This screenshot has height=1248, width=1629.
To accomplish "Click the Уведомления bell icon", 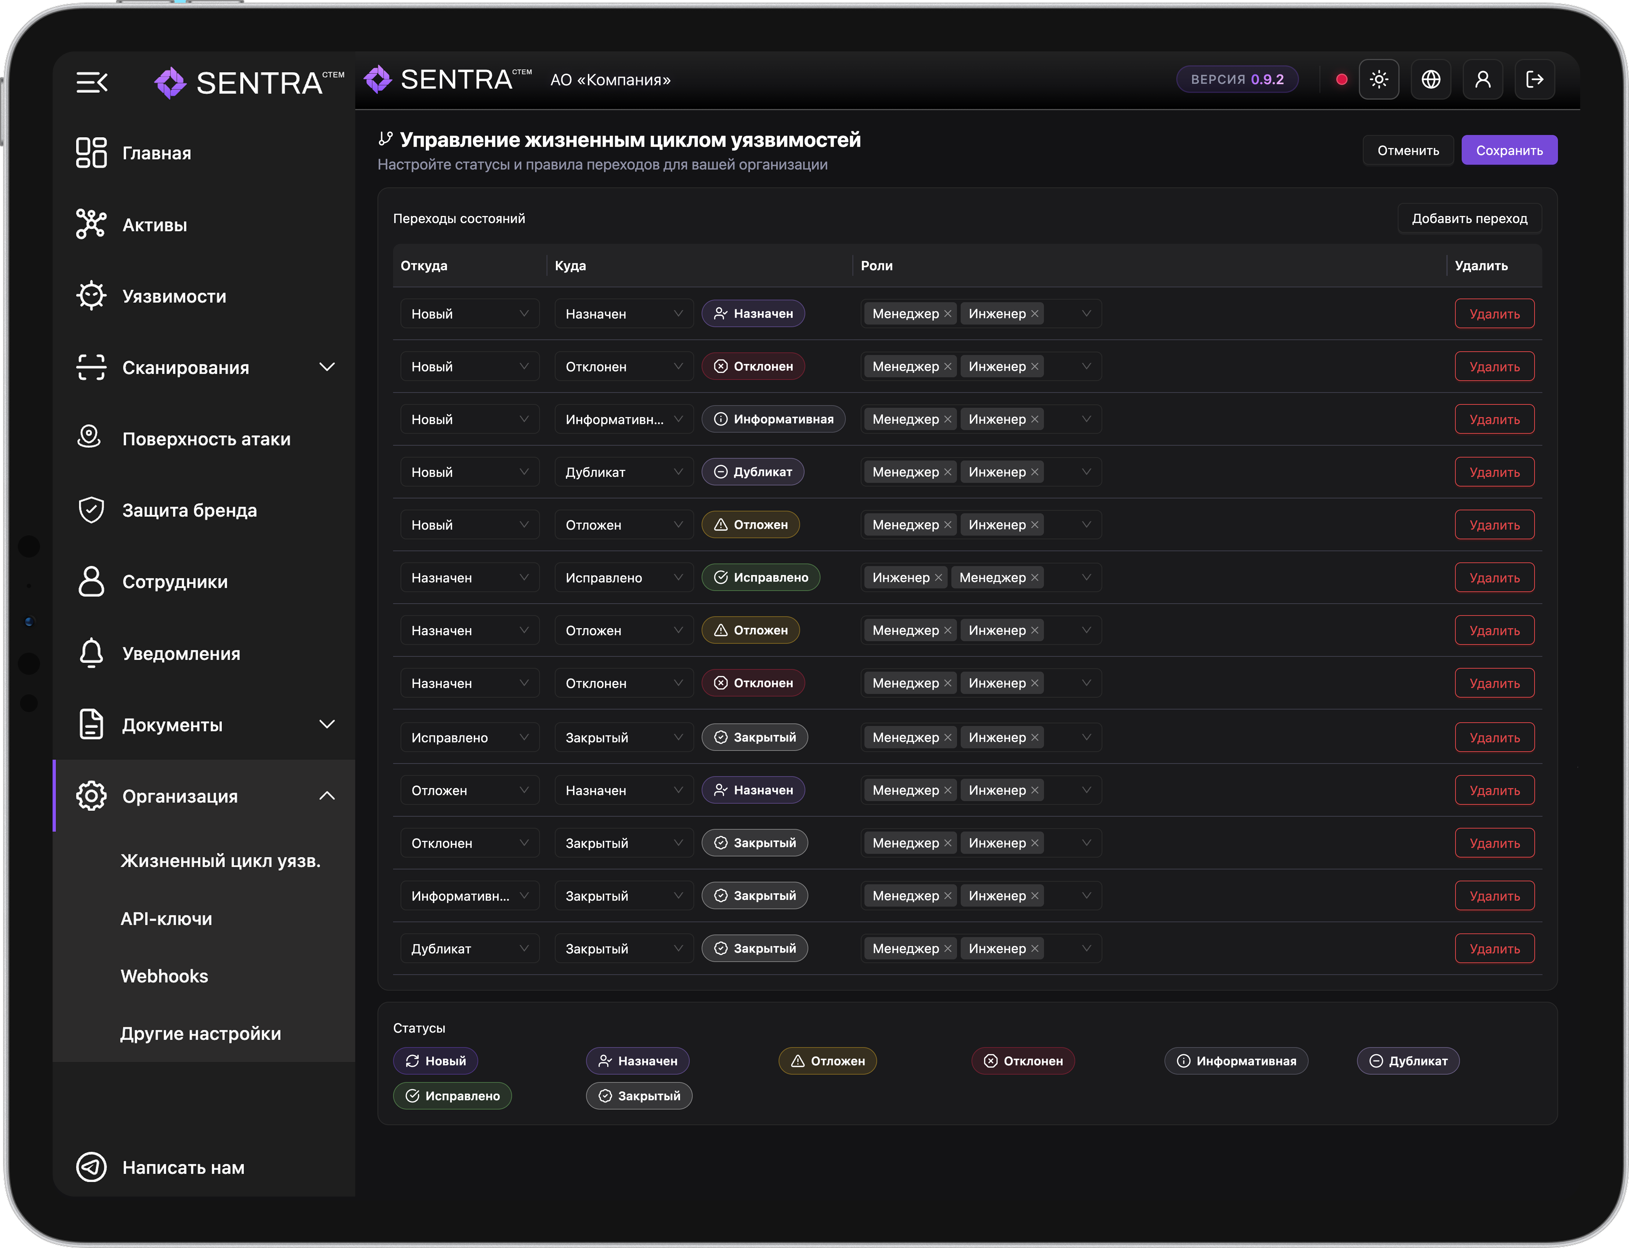I will pyautogui.click(x=91, y=653).
